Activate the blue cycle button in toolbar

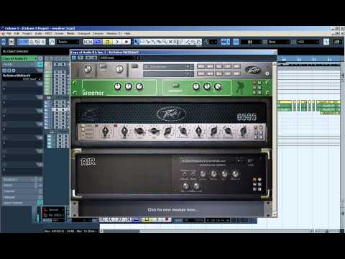[x=98, y=42]
